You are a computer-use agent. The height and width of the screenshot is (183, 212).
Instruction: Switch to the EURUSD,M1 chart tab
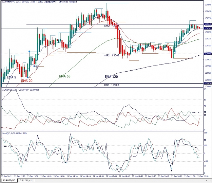point(26,180)
